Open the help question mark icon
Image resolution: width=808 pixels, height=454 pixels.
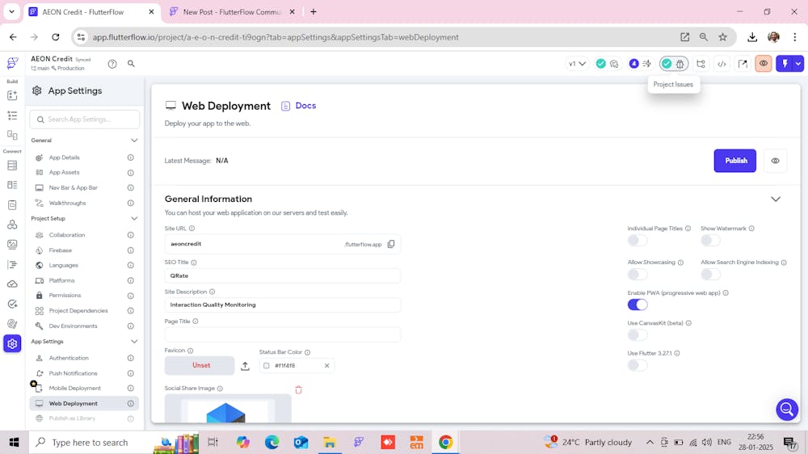coord(112,64)
